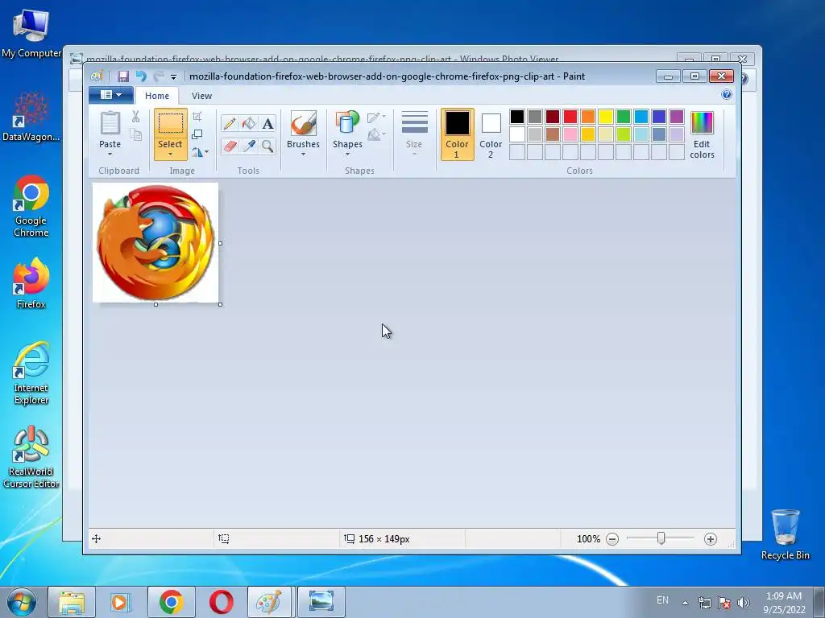Click the Firefox logo image on canvas
The width and height of the screenshot is (825, 618).
(155, 243)
